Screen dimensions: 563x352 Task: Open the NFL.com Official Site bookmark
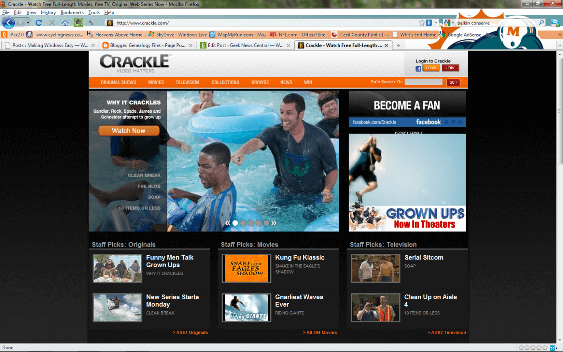pos(300,35)
